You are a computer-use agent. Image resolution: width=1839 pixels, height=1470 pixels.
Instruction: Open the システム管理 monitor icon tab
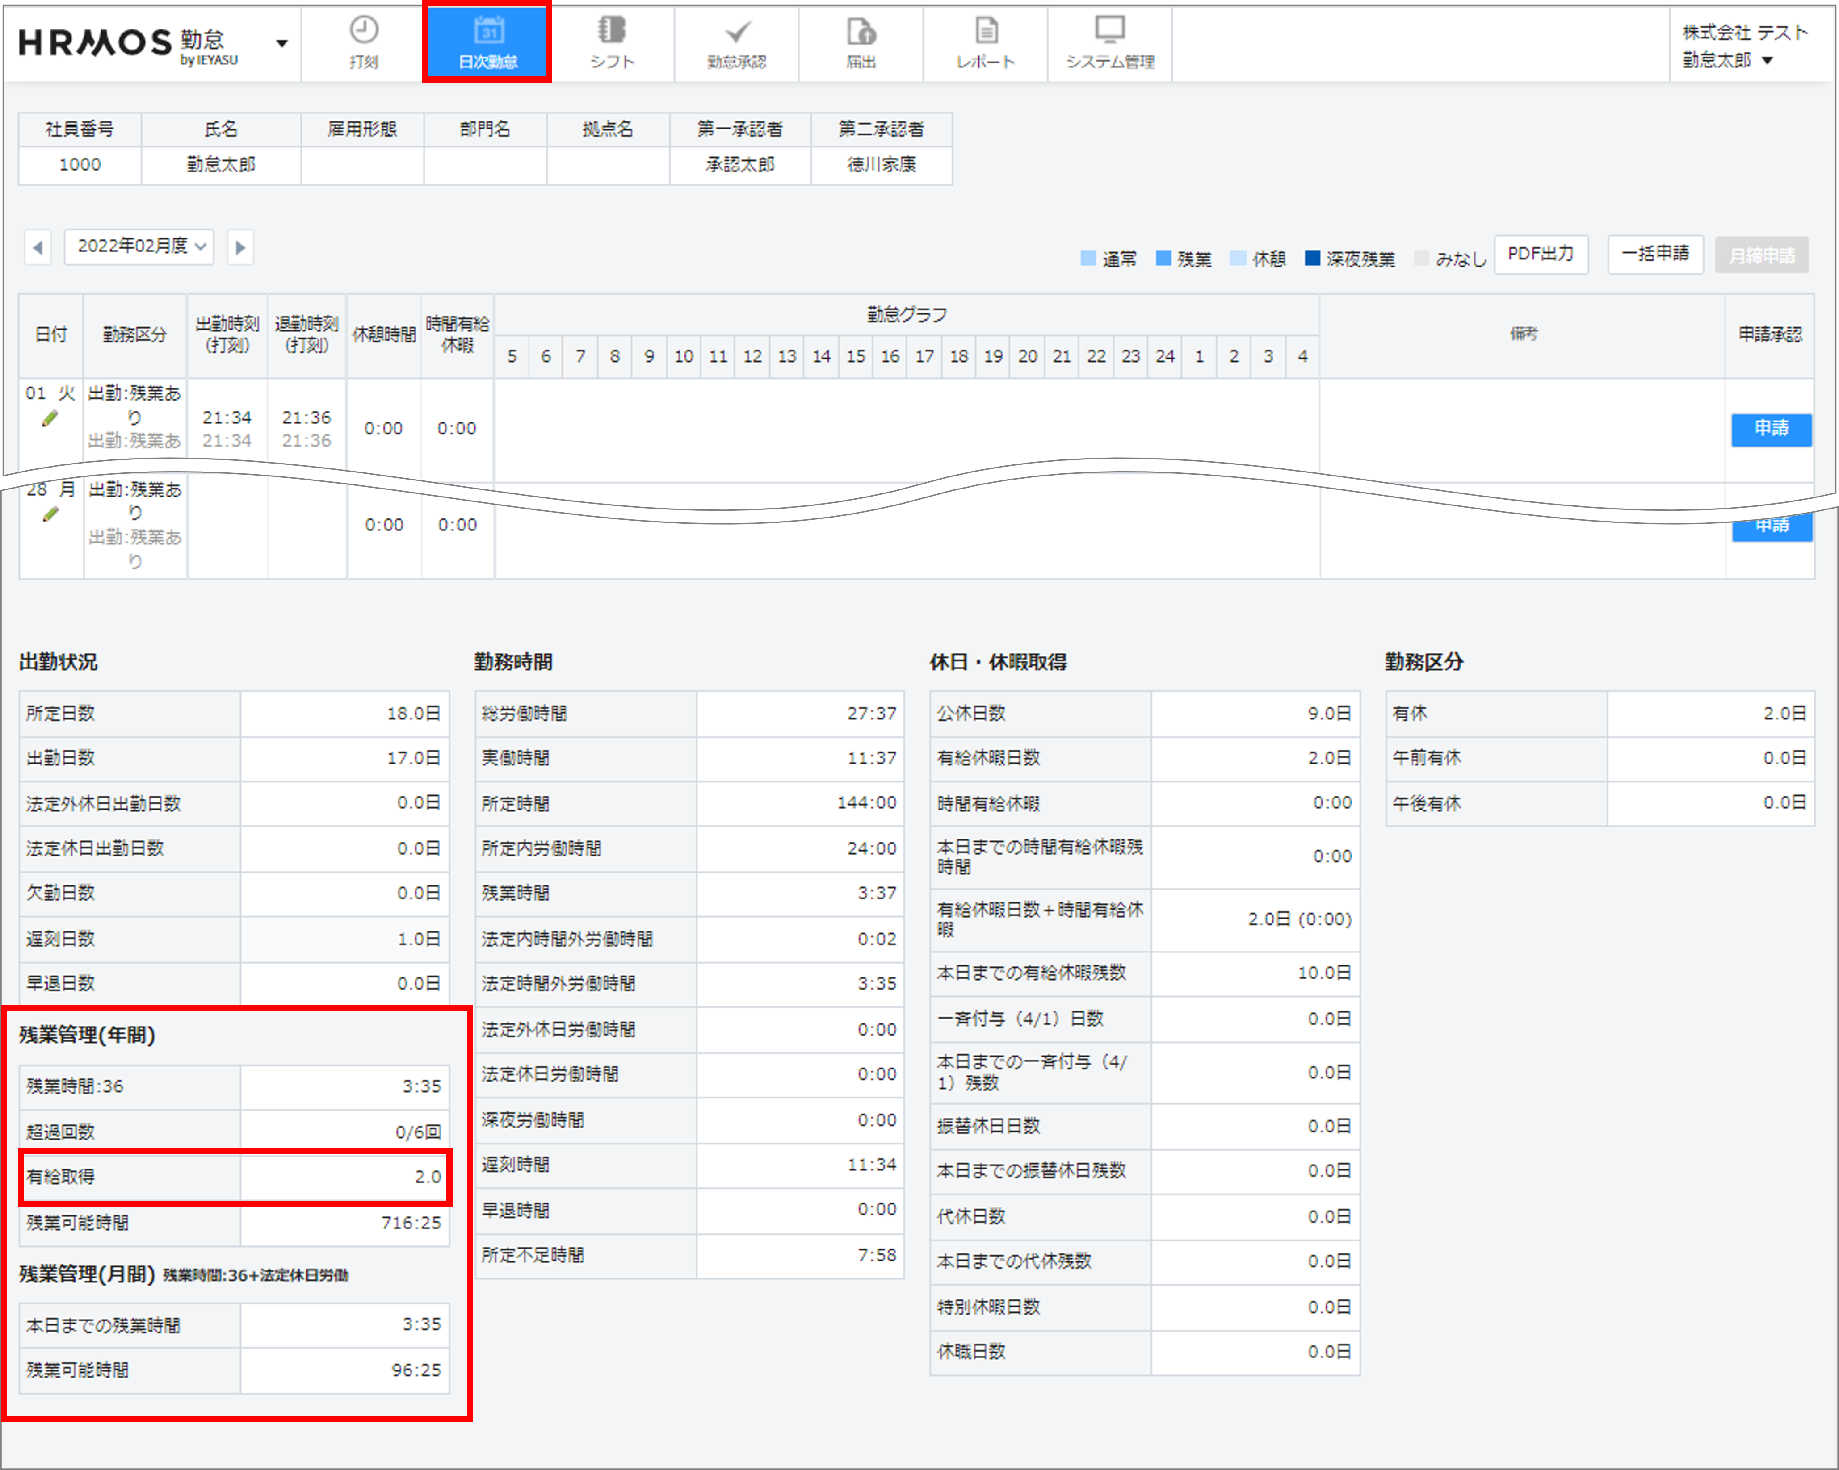1110,43
